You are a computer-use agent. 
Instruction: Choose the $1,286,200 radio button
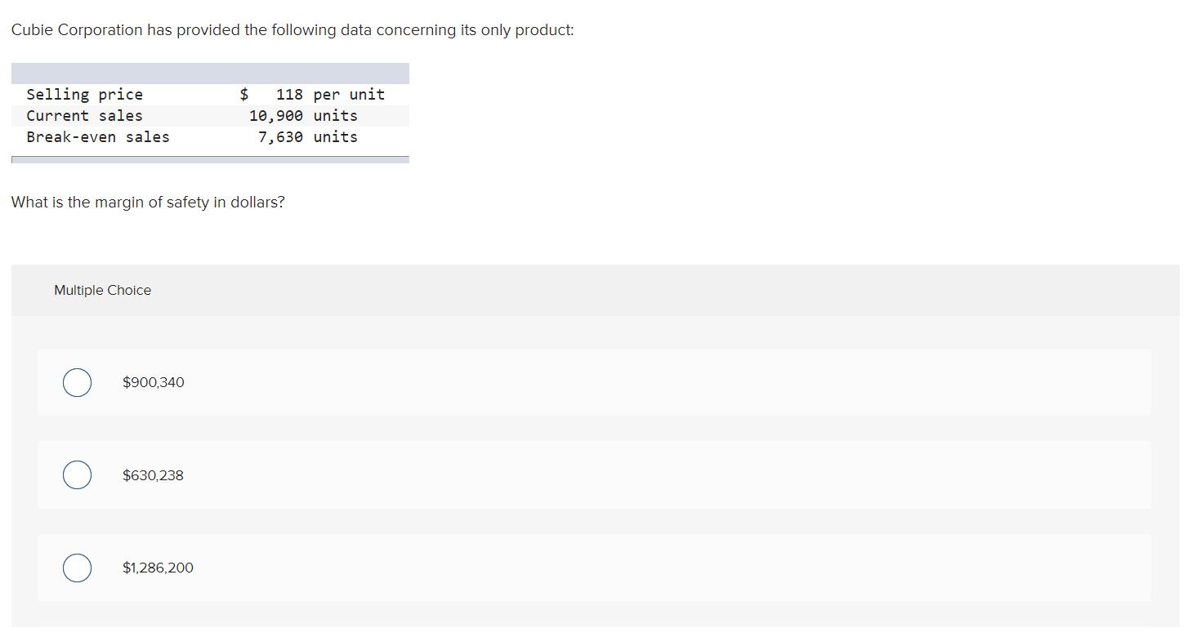click(x=77, y=568)
